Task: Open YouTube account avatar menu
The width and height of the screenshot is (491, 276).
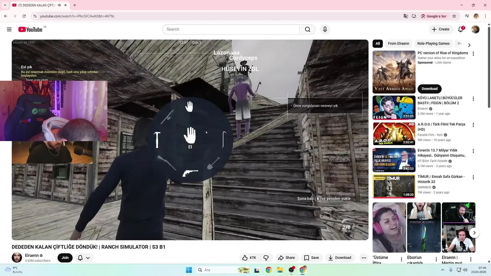Action: (x=475, y=30)
